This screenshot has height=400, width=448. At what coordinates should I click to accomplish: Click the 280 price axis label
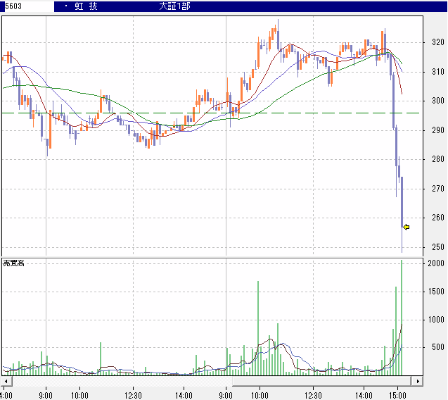437,159
